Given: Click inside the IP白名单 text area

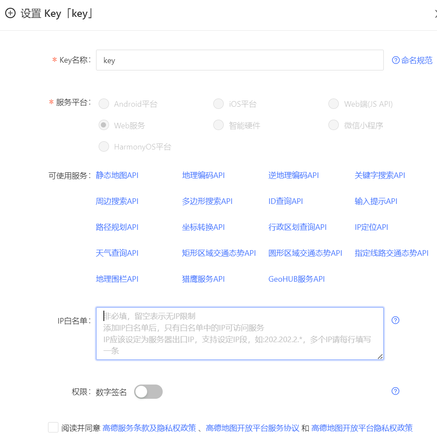Looking at the screenshot, I should 240,334.
